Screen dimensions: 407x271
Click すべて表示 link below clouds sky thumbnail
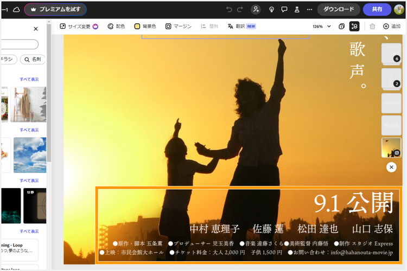coord(29,180)
